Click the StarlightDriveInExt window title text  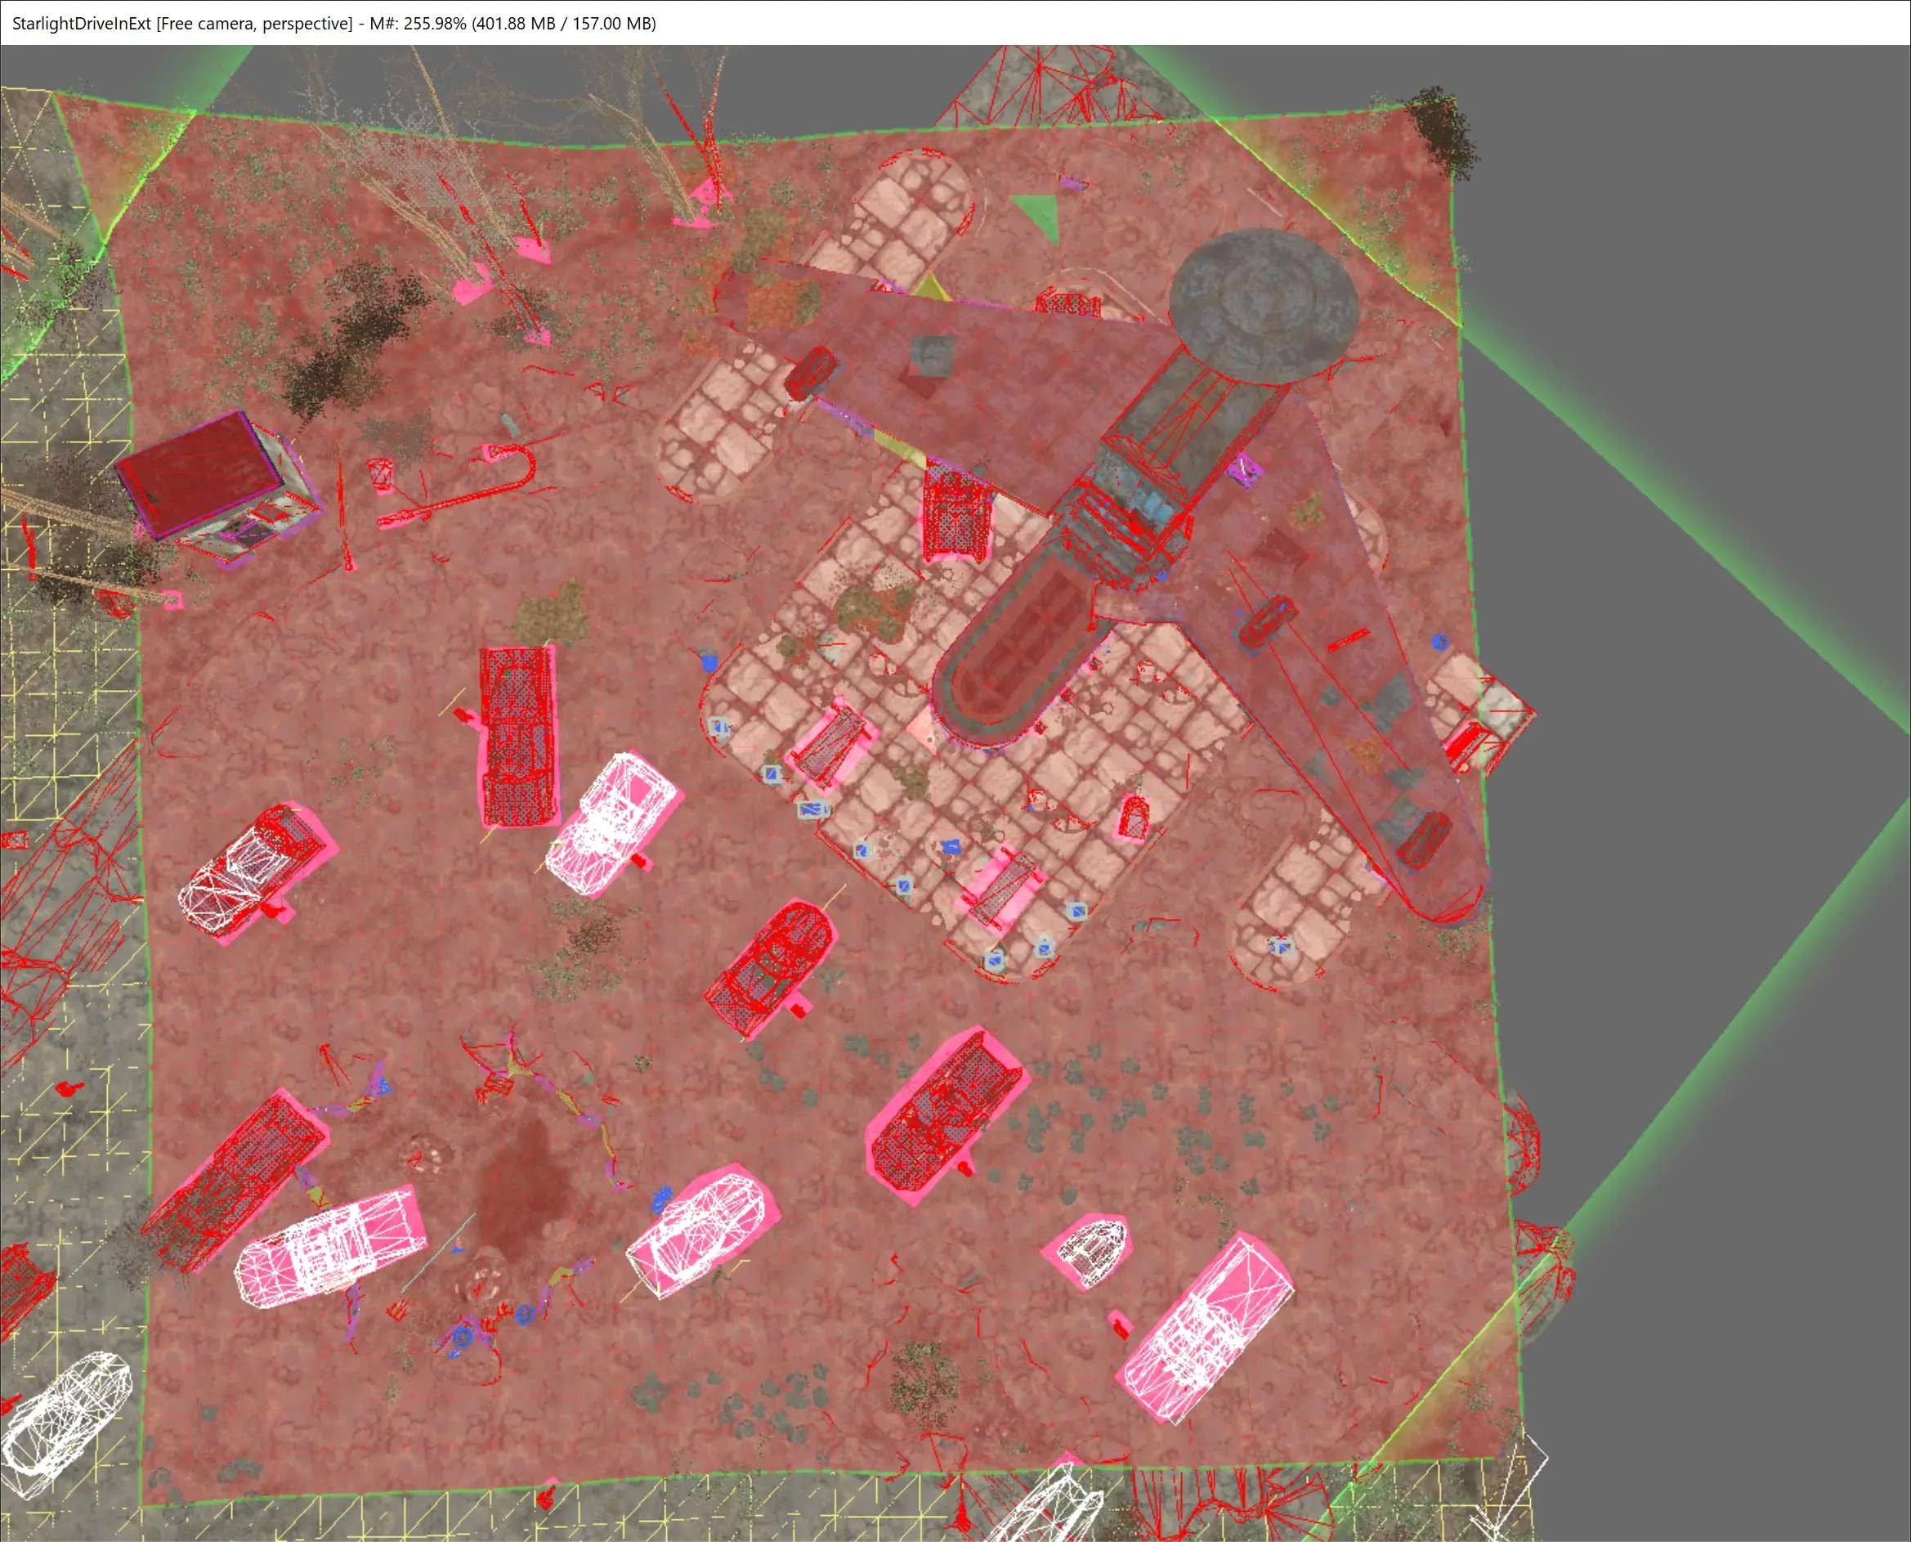point(82,23)
